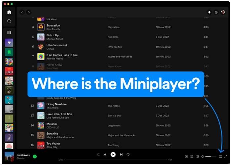This screenshot has width=231, height=165.
Task: Click Sunshine album cover thumbnail
Action: tap(41, 135)
